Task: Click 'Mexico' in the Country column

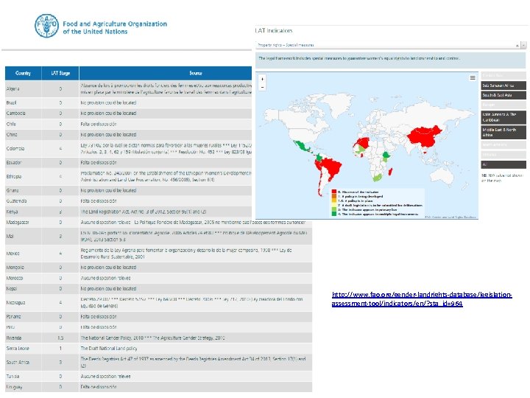Action: click(x=13, y=253)
